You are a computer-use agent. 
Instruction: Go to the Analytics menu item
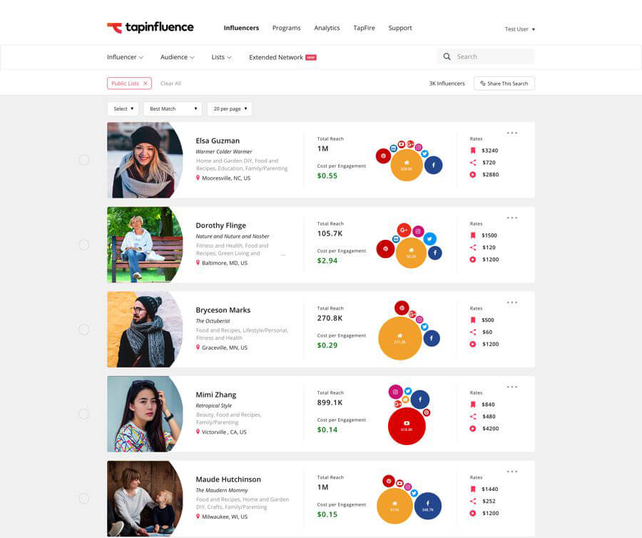(x=327, y=29)
